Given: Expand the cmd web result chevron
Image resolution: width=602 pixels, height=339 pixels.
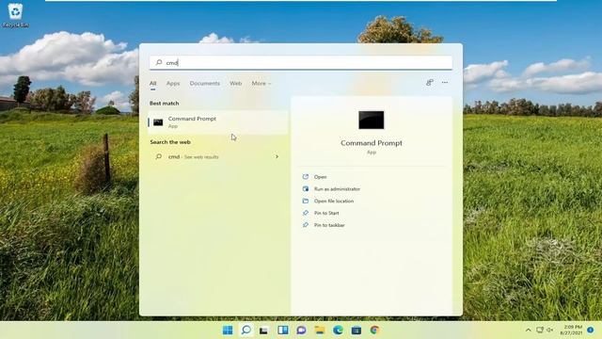Looking at the screenshot, I should point(277,157).
